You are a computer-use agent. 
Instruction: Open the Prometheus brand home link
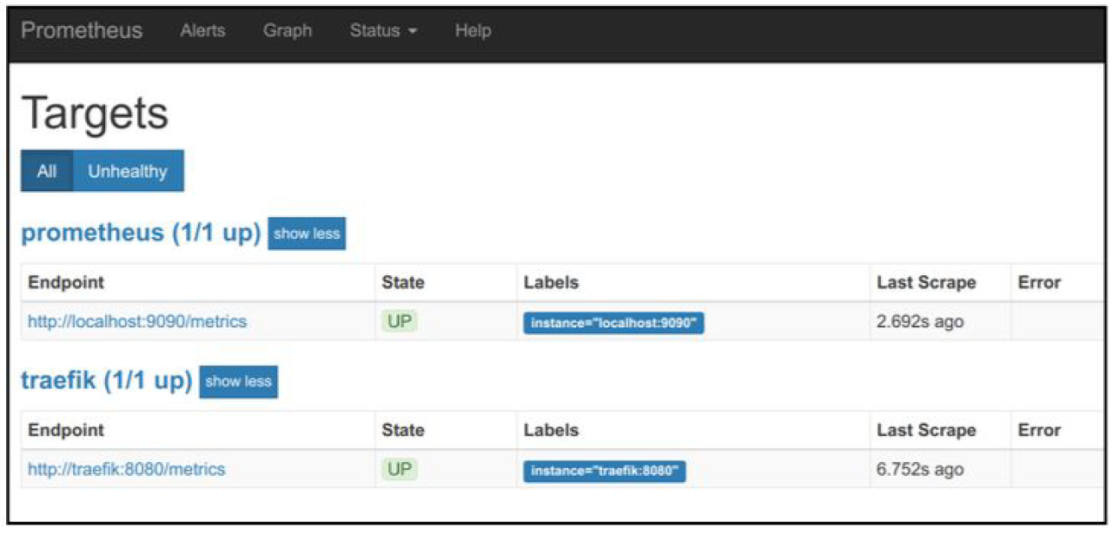coord(82,30)
